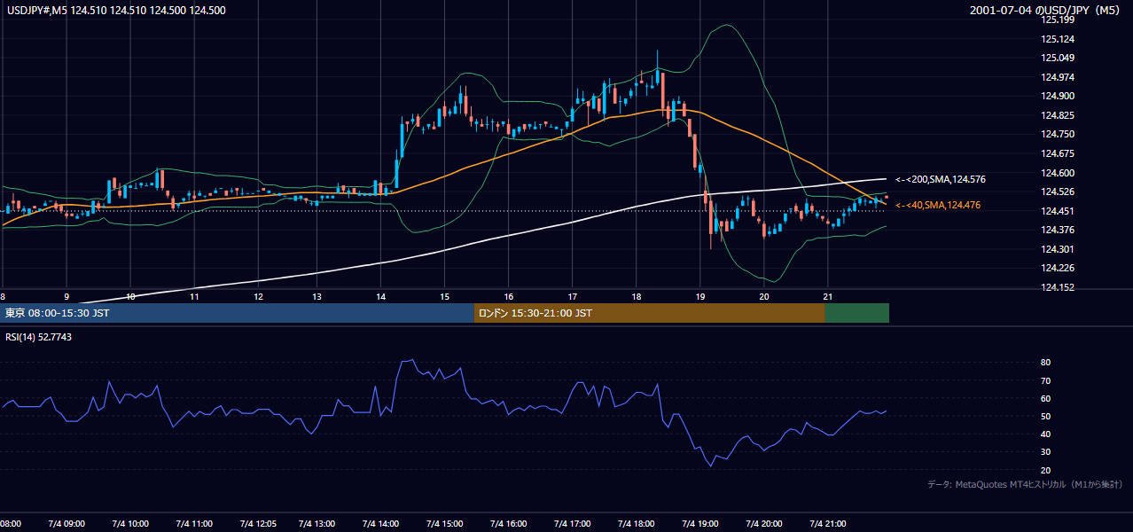This screenshot has height=532, width=1133.
Task: Click RSI scale level 60
Action: (x=1045, y=398)
